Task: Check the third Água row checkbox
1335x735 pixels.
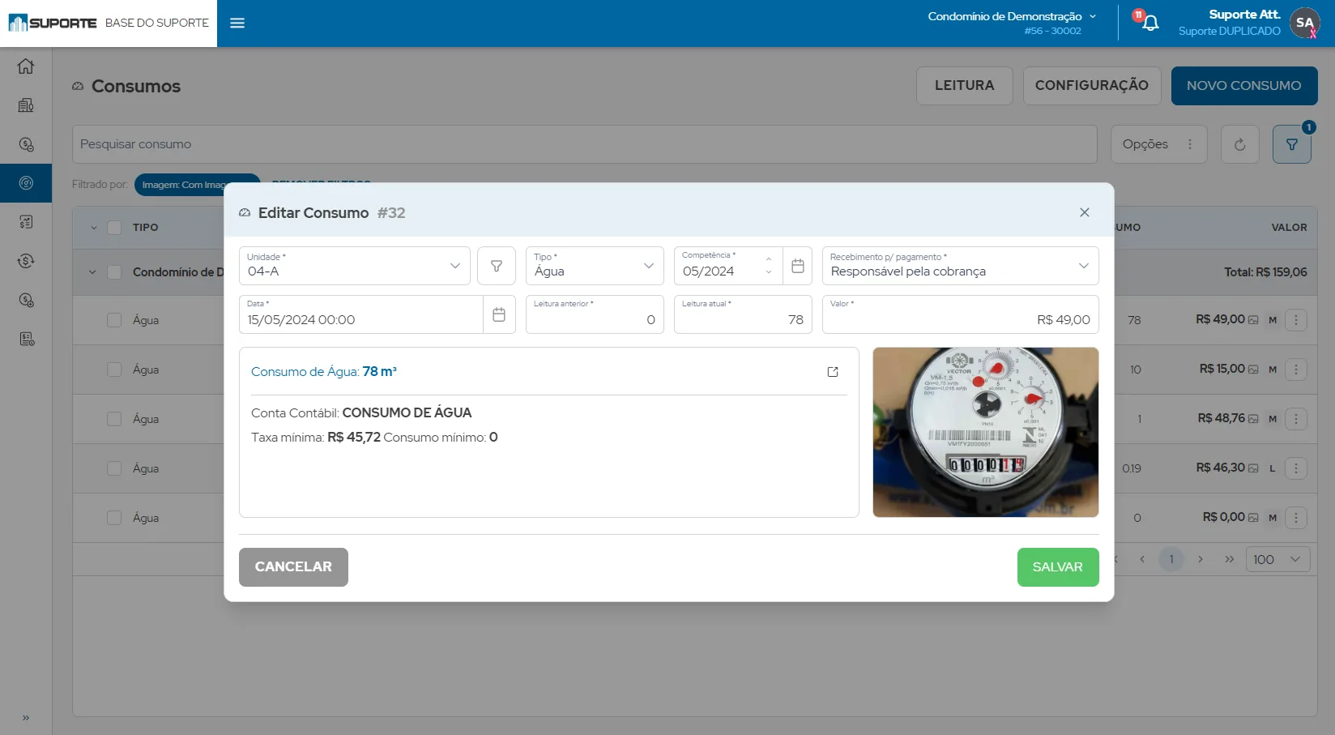Action: tap(114, 419)
